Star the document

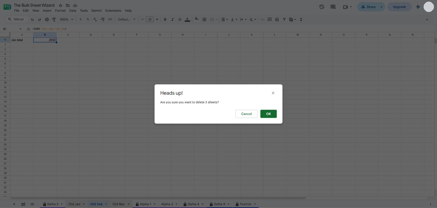(60, 5)
